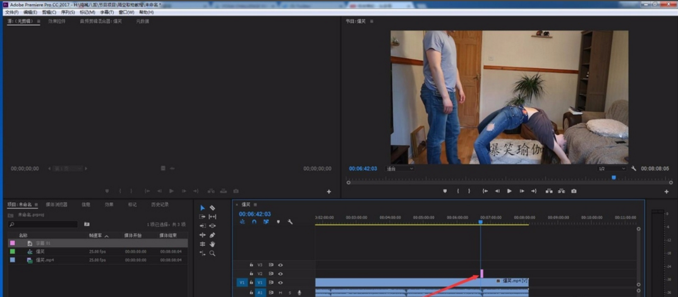
Task: Click the pink label swatch of 字幕 01
Action: (x=12, y=243)
